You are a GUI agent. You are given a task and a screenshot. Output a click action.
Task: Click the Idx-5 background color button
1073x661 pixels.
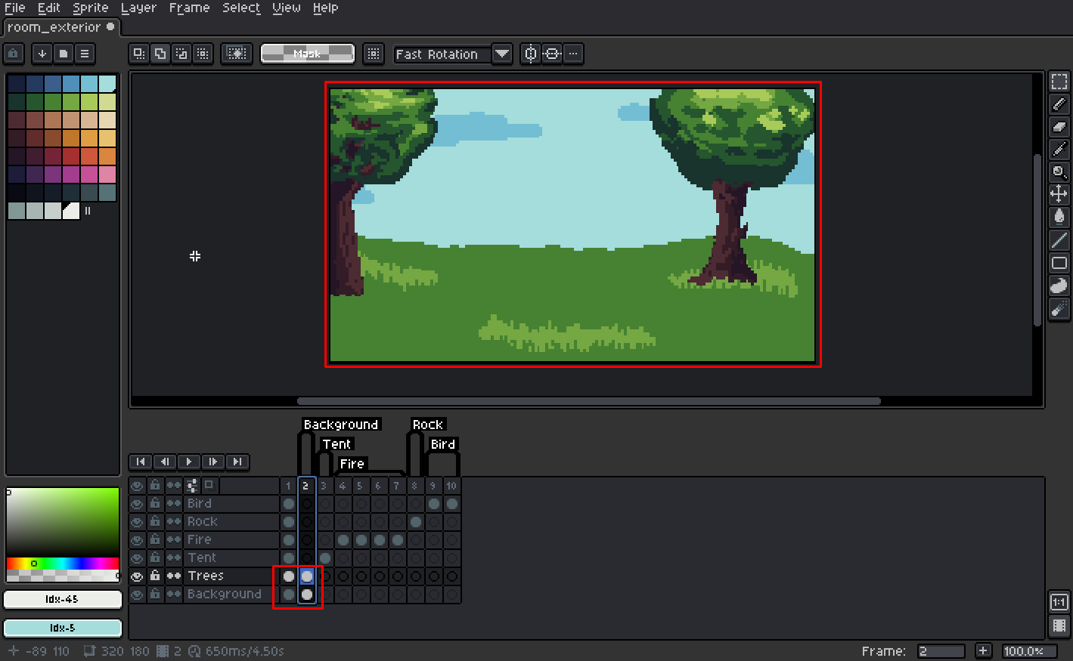(63, 628)
